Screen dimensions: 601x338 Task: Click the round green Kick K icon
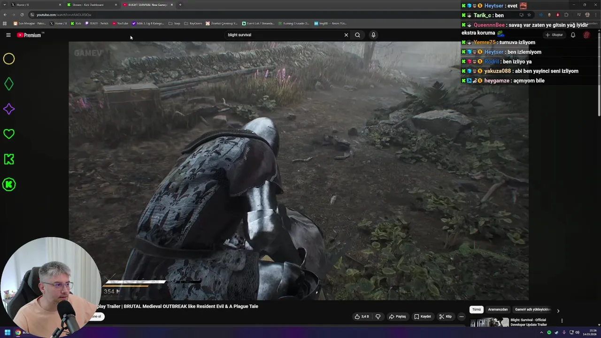[9, 184]
